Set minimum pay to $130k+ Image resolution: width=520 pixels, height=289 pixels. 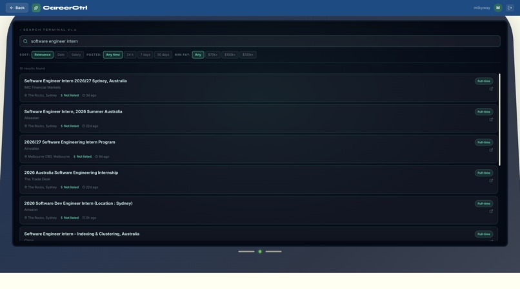(x=248, y=55)
